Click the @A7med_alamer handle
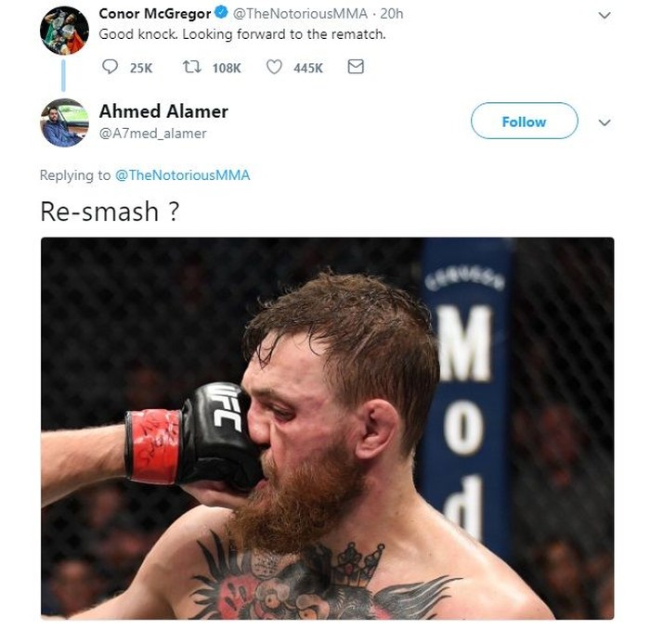This screenshot has height=629, width=650. (x=152, y=134)
